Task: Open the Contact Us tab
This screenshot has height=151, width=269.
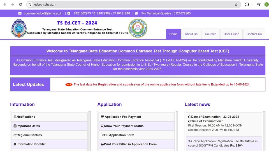Action: 254,34
